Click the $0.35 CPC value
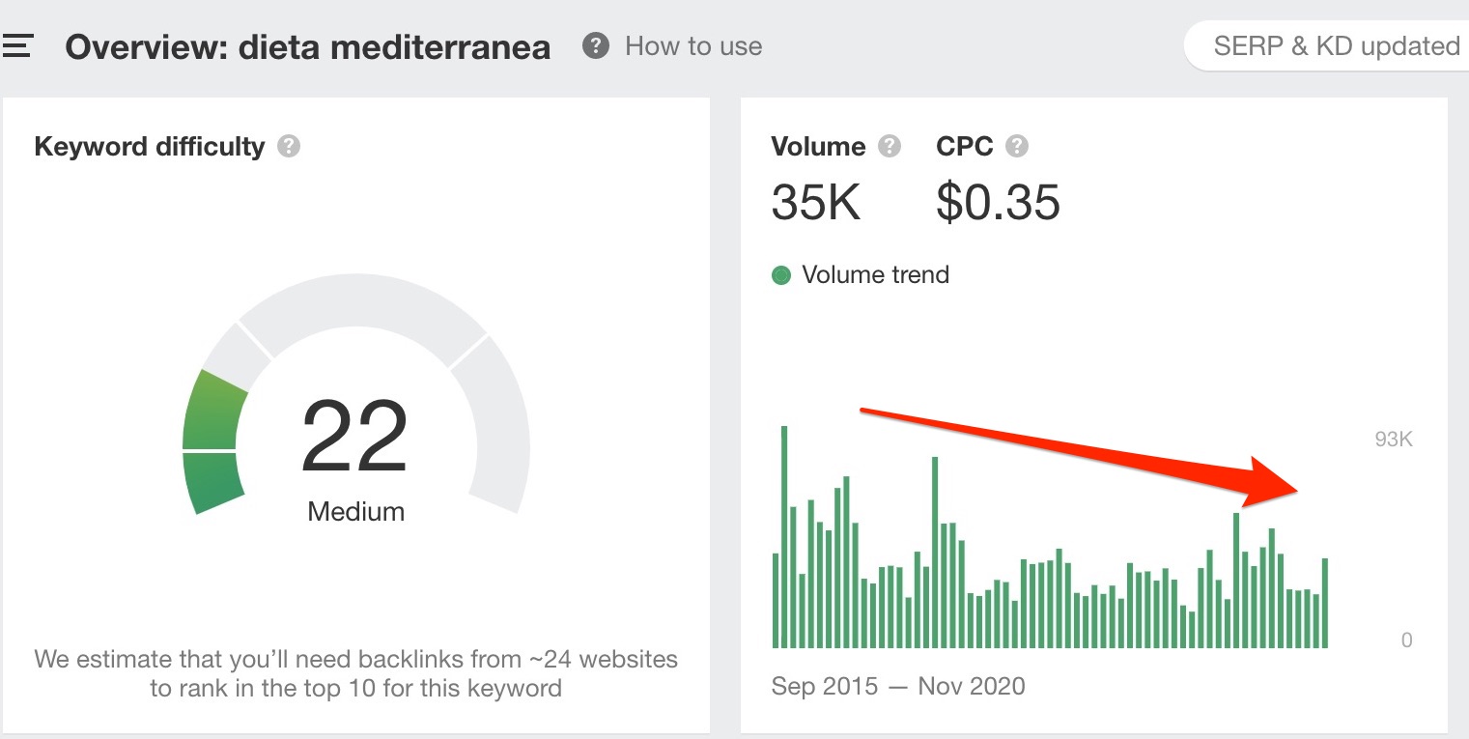Viewport: 1469px width, 739px height. 998,203
